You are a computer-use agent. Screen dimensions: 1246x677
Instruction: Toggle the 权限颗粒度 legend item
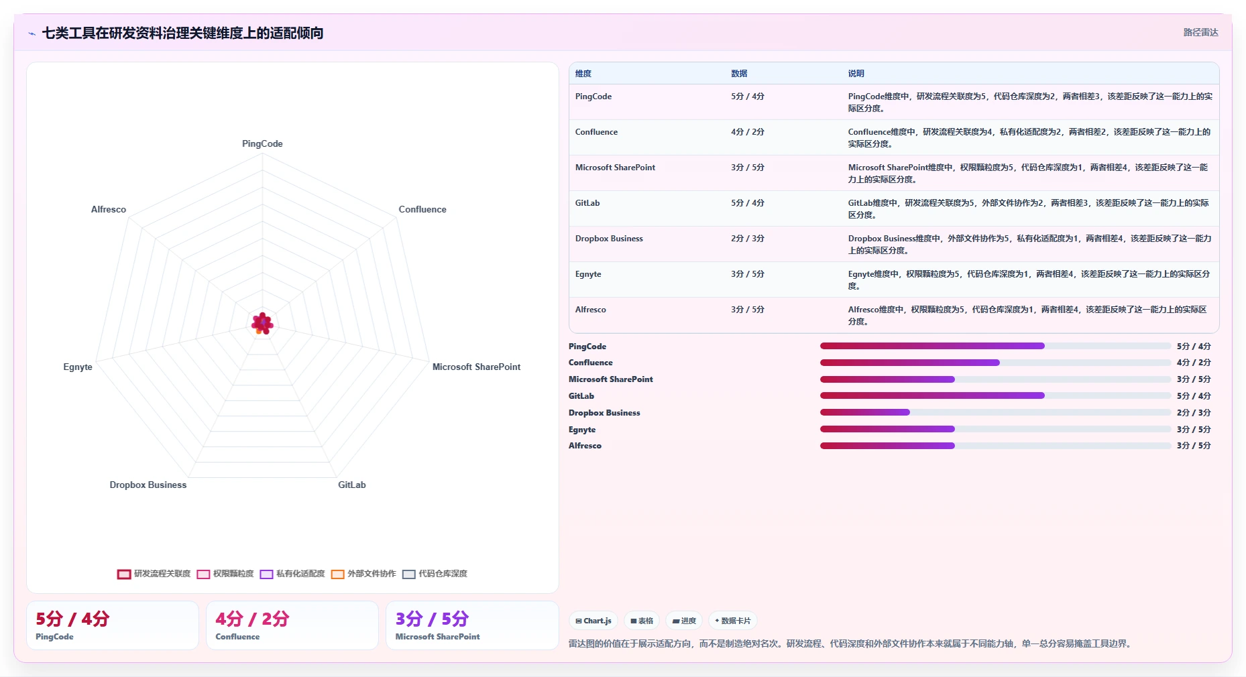225,574
